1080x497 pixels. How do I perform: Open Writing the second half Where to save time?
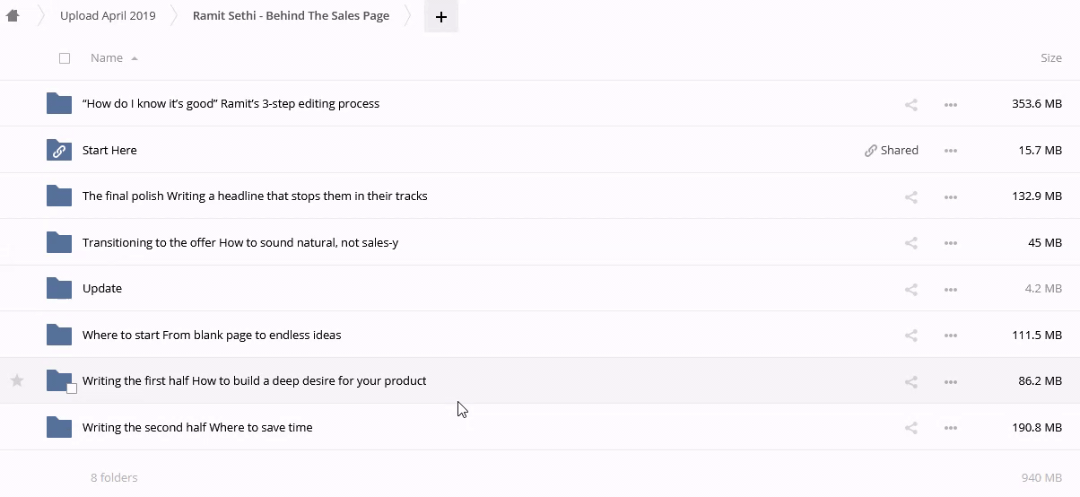click(x=197, y=428)
